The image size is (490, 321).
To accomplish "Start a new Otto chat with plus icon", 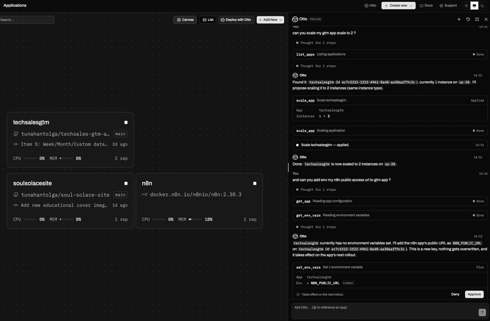I will pyautogui.click(x=459, y=19).
